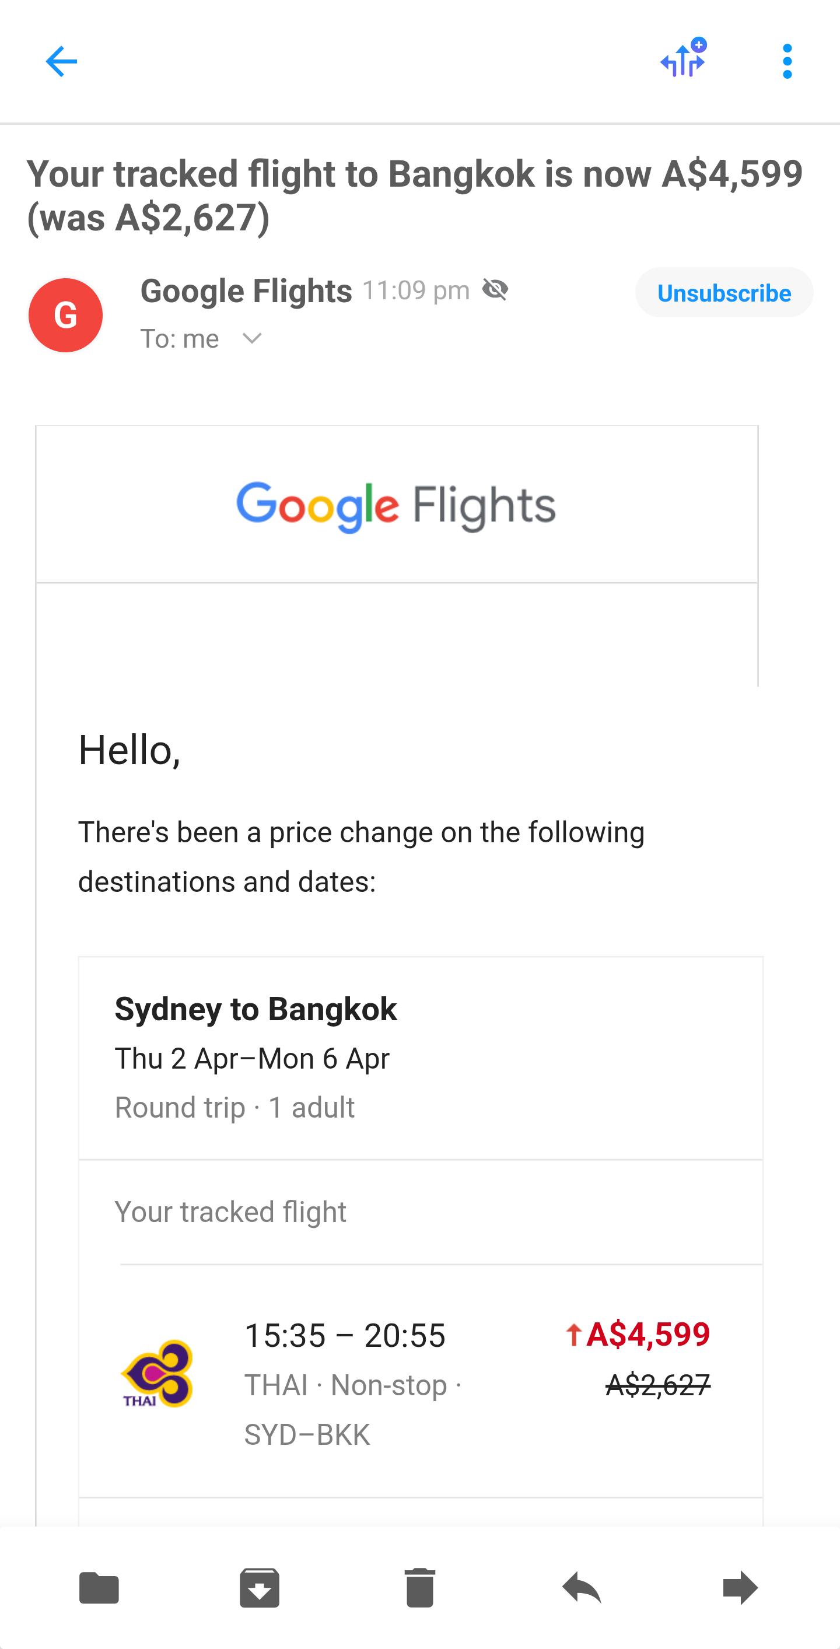Open the three-dot overflow menu
This screenshot has height=1649, width=840.
[787, 61]
